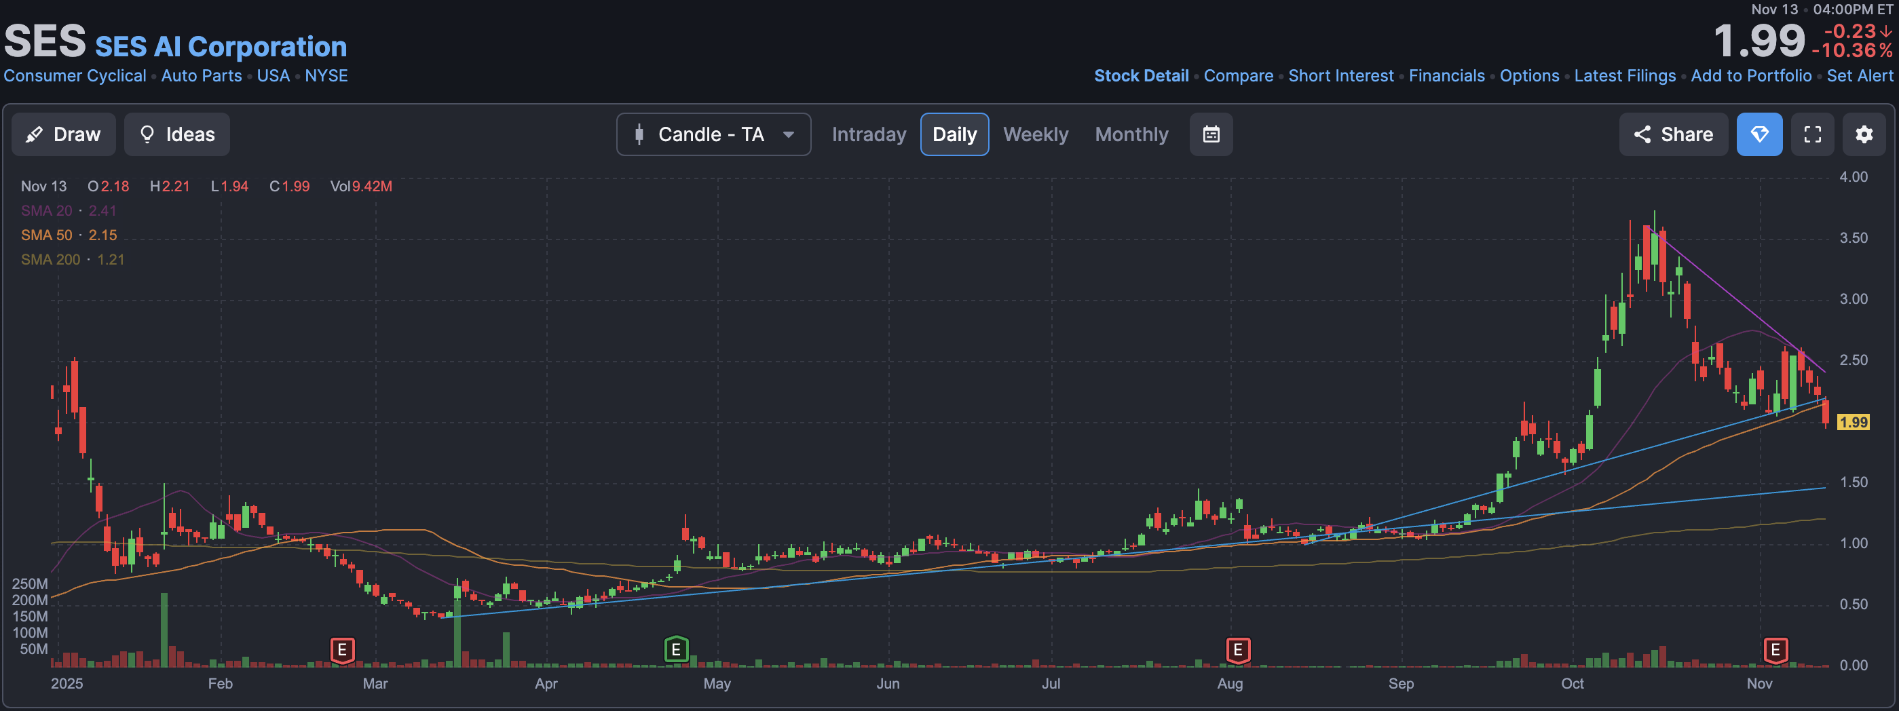Image resolution: width=1899 pixels, height=711 pixels.
Task: Toggle fullscreen chart view
Action: (1812, 134)
